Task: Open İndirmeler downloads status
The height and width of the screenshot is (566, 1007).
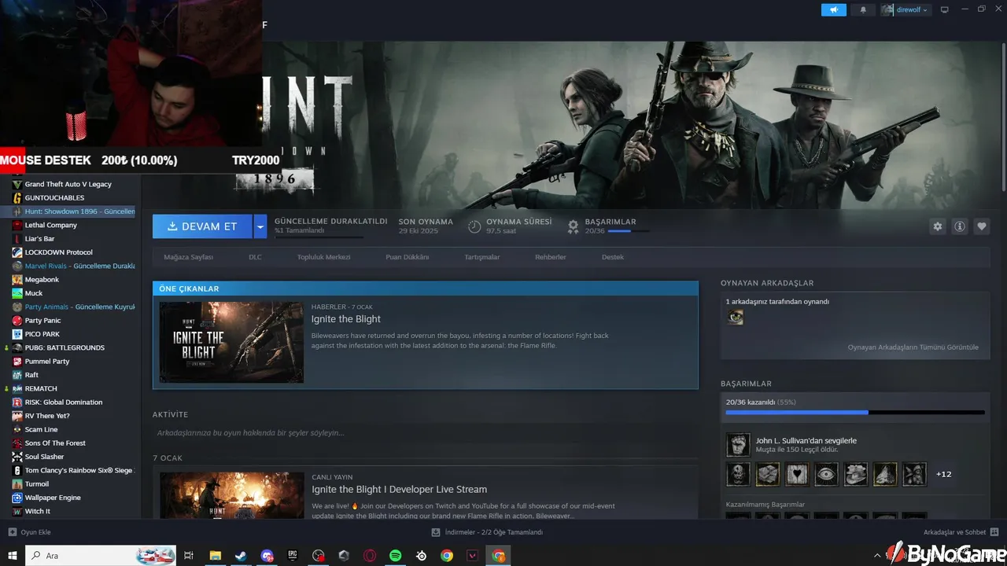Action: (x=488, y=532)
